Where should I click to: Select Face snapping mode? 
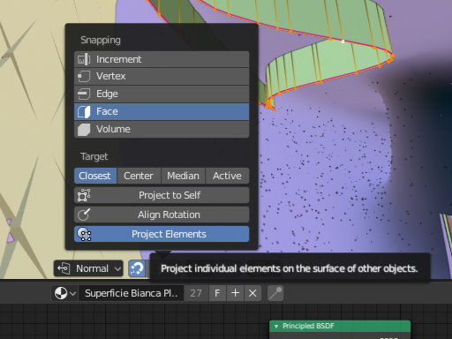coord(162,111)
